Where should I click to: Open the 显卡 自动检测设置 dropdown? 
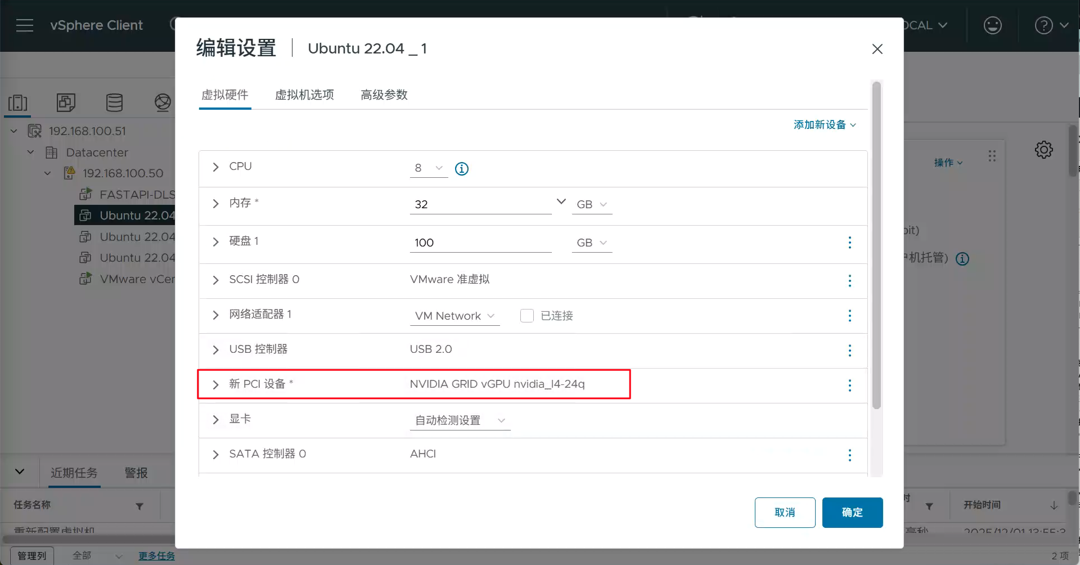(460, 421)
